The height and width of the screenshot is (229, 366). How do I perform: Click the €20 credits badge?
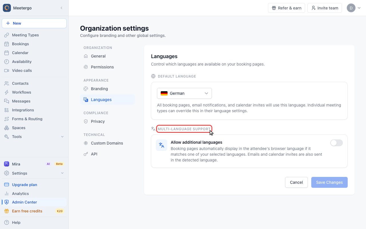coord(59,211)
